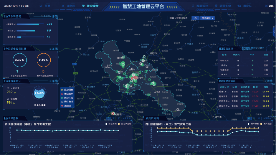Click the 扬尘离线 legend icon
The height and width of the screenshot is (155, 276).
62,101
